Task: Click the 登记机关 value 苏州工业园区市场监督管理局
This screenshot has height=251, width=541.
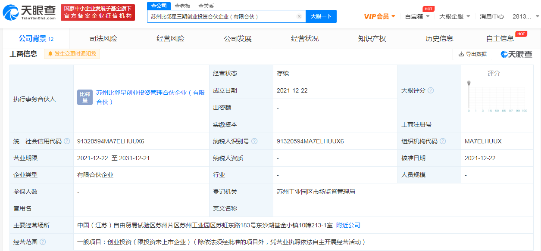Action: (x=316, y=192)
